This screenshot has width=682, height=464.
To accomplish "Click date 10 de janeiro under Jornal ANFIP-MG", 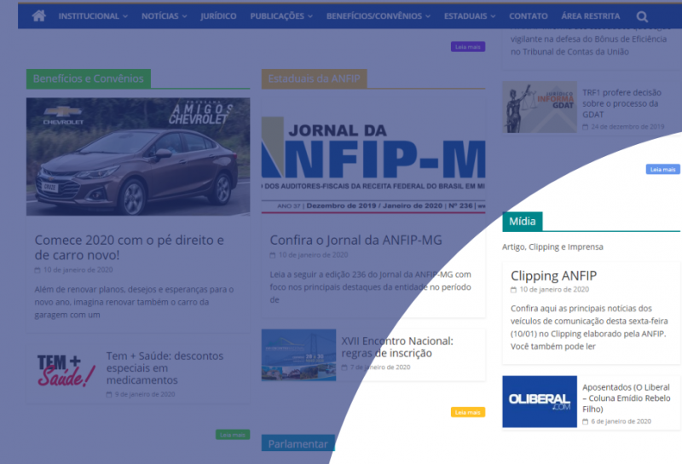I will point(313,255).
